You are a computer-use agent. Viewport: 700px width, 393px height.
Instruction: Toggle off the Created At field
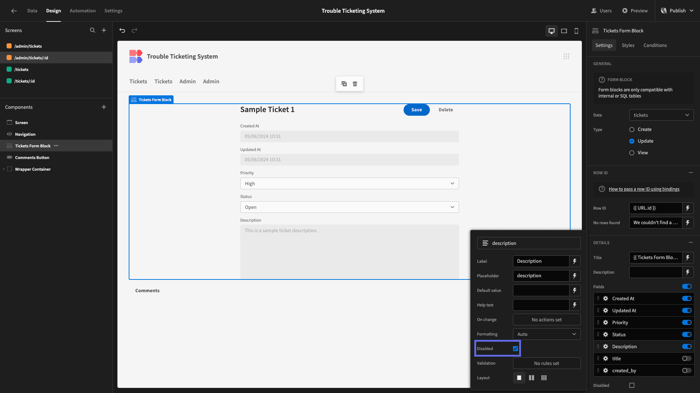point(687,298)
